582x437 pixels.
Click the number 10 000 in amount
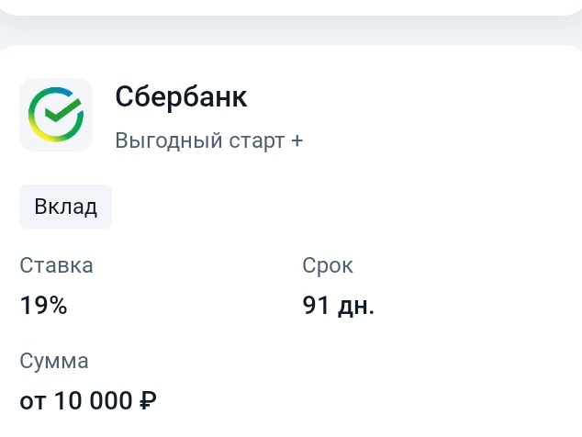click(x=93, y=400)
